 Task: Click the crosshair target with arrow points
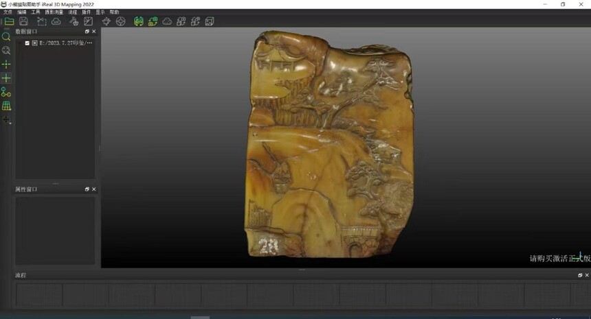tap(107, 21)
